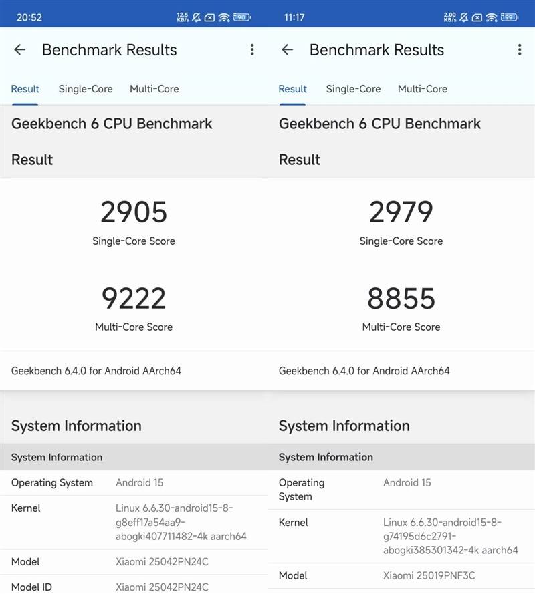The height and width of the screenshot is (594, 535).
Task: Open the Single-Core tab on the right screen
Action: pyautogui.click(x=353, y=89)
